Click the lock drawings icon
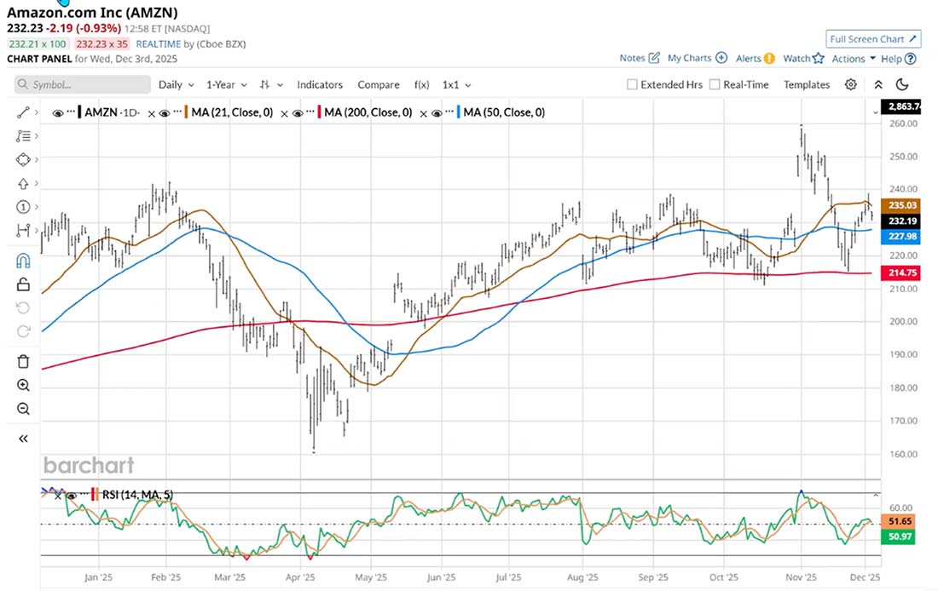This screenshot has height=591, width=938. click(22, 285)
